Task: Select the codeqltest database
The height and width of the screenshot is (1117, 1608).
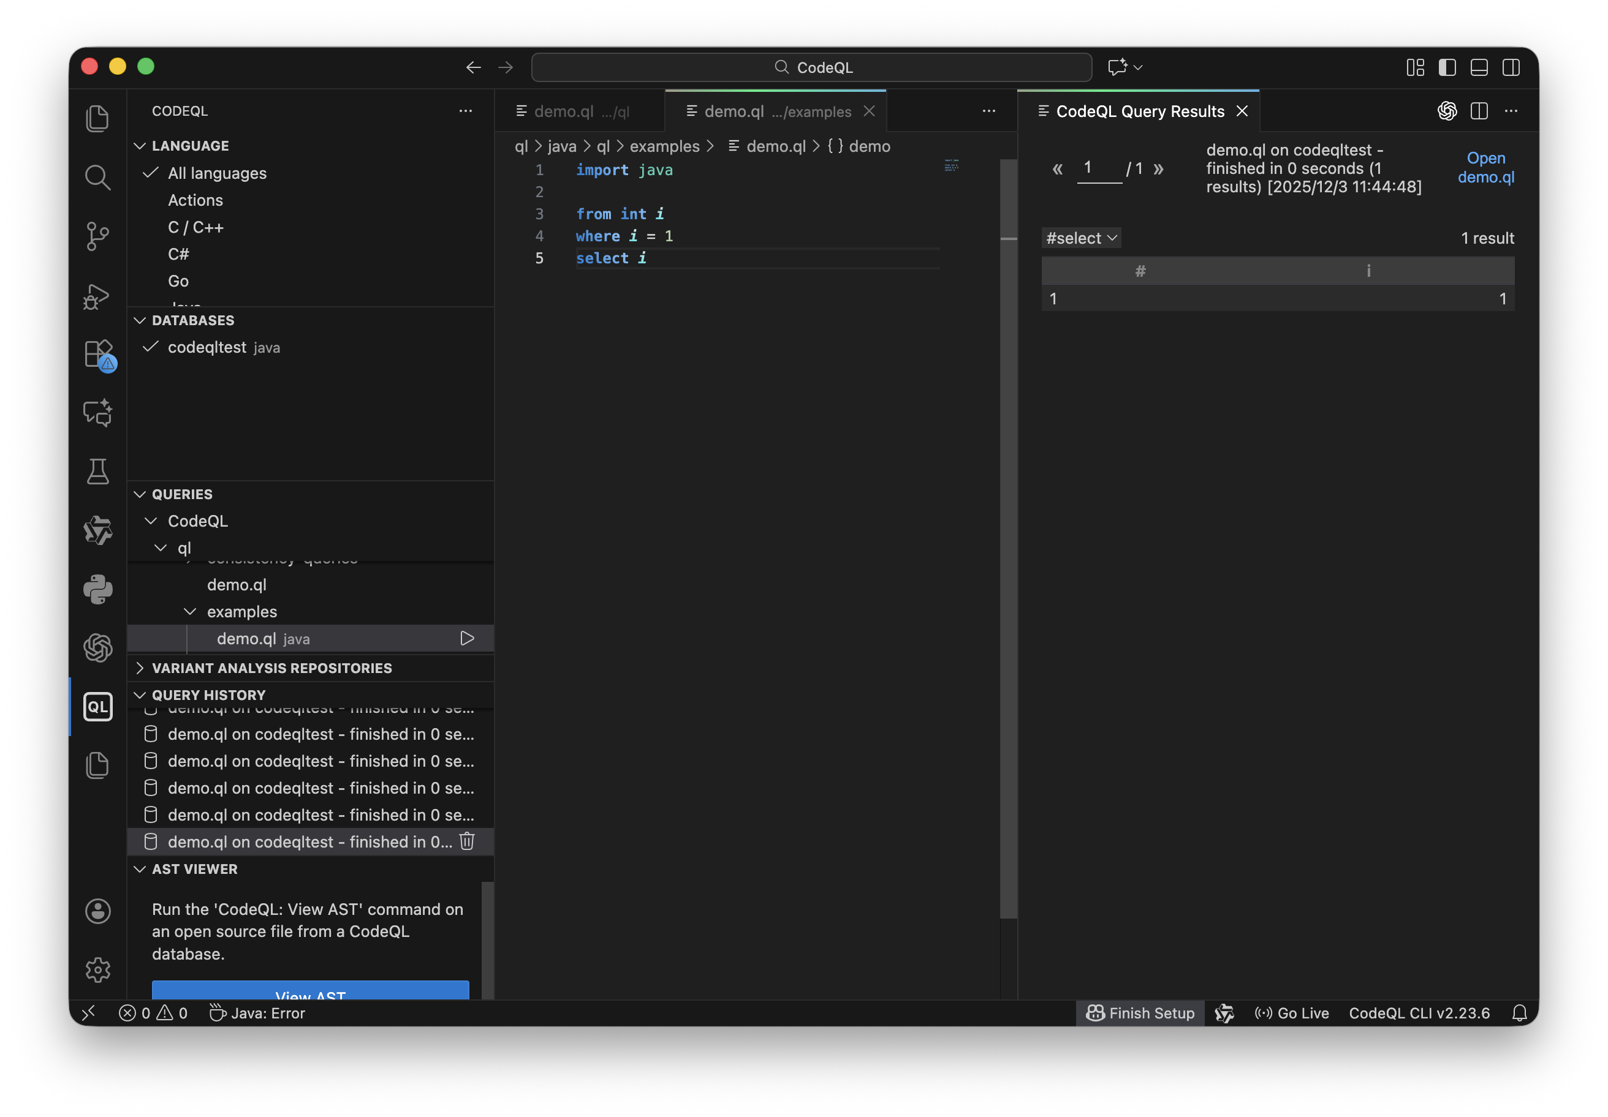Action: click(x=207, y=347)
